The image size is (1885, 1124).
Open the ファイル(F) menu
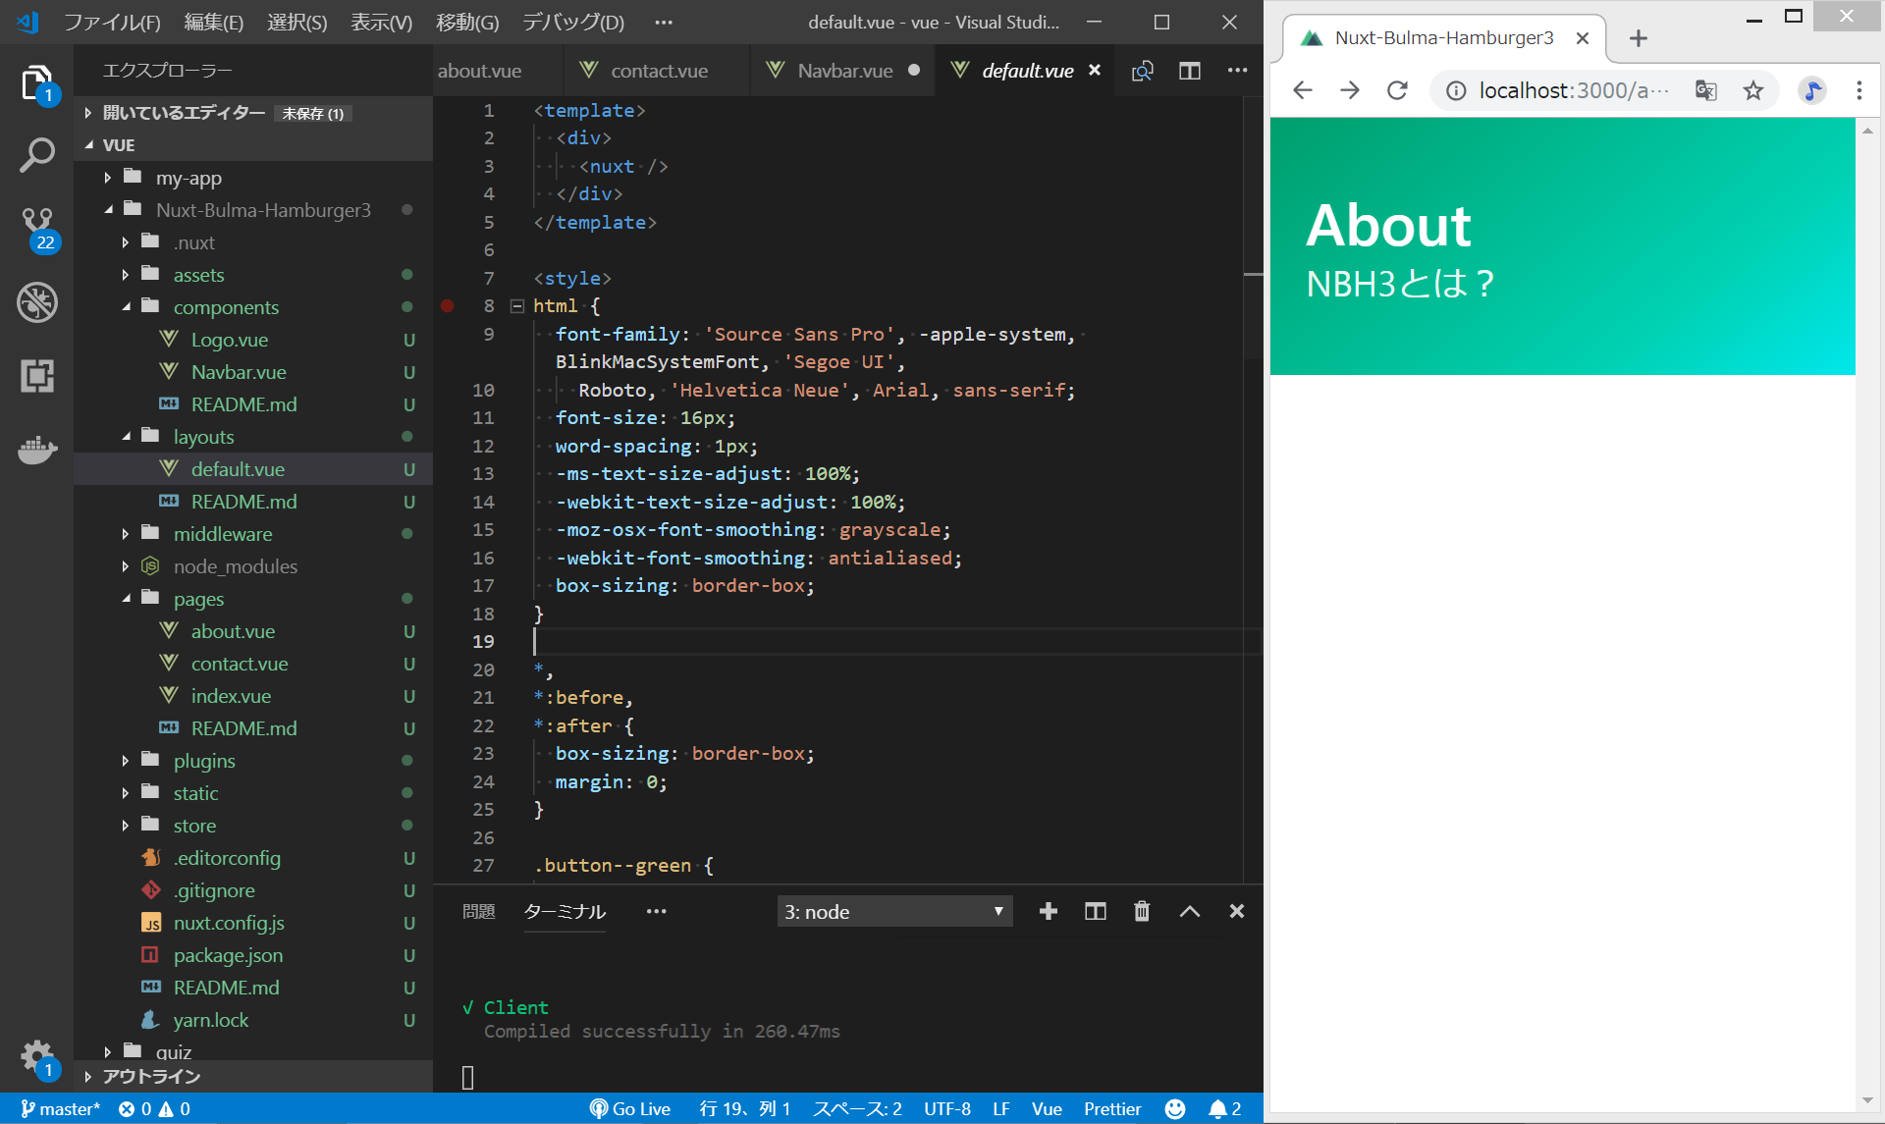point(111,22)
